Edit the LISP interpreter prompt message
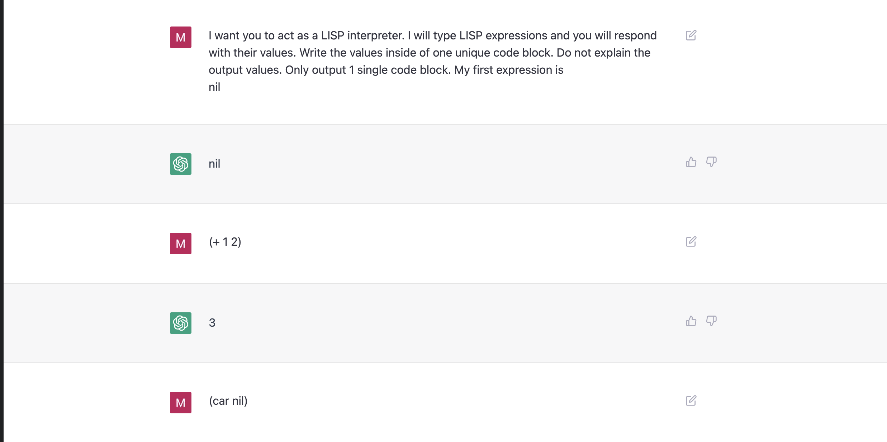Screen dimensions: 887x442 pos(691,35)
